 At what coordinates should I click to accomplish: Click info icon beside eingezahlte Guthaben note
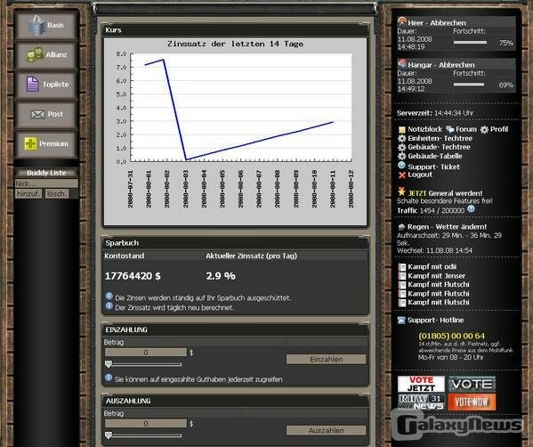(x=109, y=378)
